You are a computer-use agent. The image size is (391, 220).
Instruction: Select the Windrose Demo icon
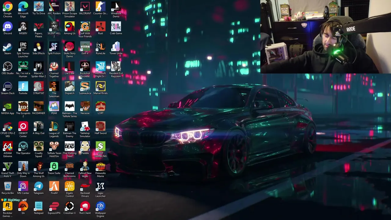point(116,9)
